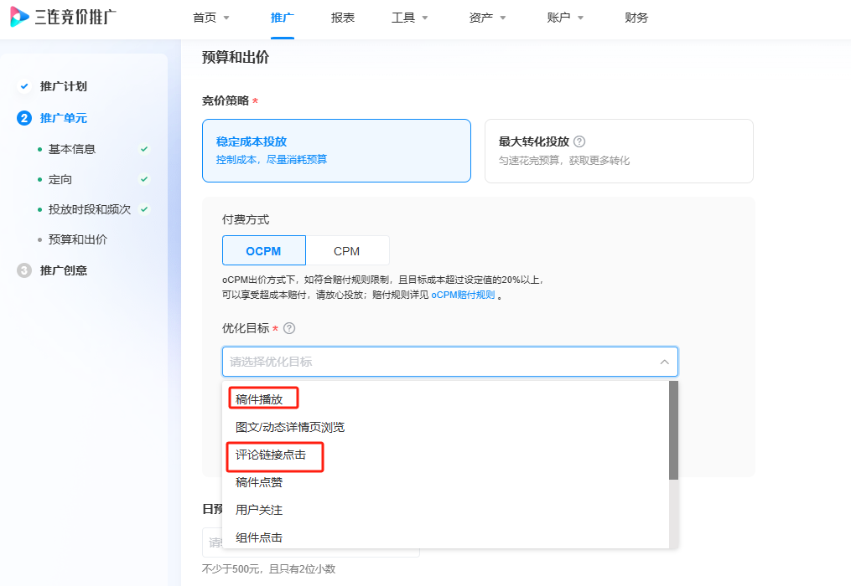Click the 最大转化投放 help icon
Image resolution: width=851 pixels, height=586 pixels.
pos(580,141)
